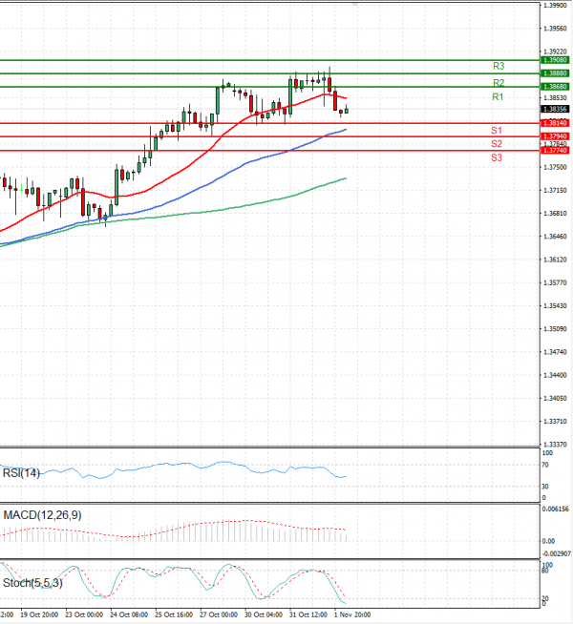Select the 1.38880 green price tag
The width and height of the screenshot is (573, 624).
tap(555, 73)
